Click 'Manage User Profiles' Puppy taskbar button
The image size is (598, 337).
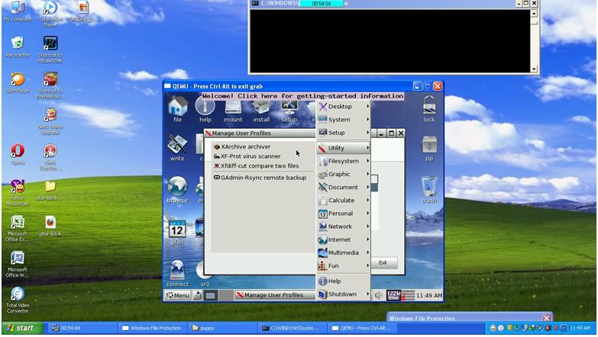(273, 295)
